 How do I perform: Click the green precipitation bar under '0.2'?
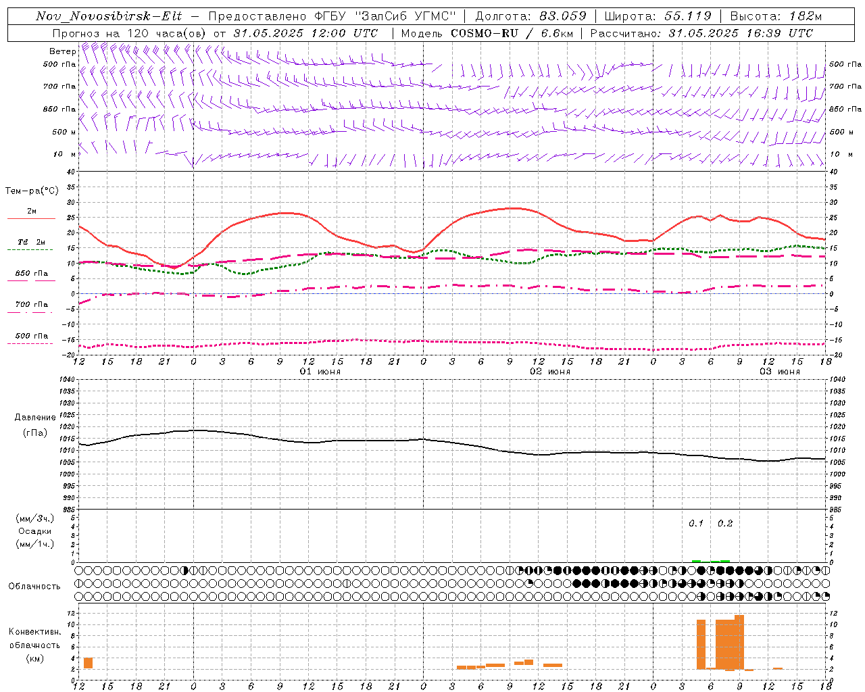point(725,561)
